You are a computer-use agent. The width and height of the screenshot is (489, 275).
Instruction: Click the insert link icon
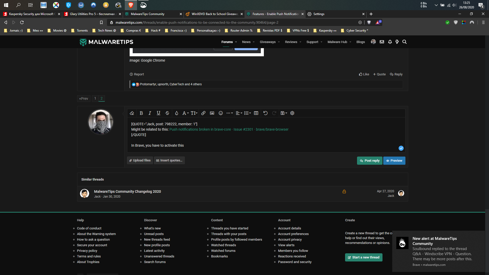click(203, 113)
